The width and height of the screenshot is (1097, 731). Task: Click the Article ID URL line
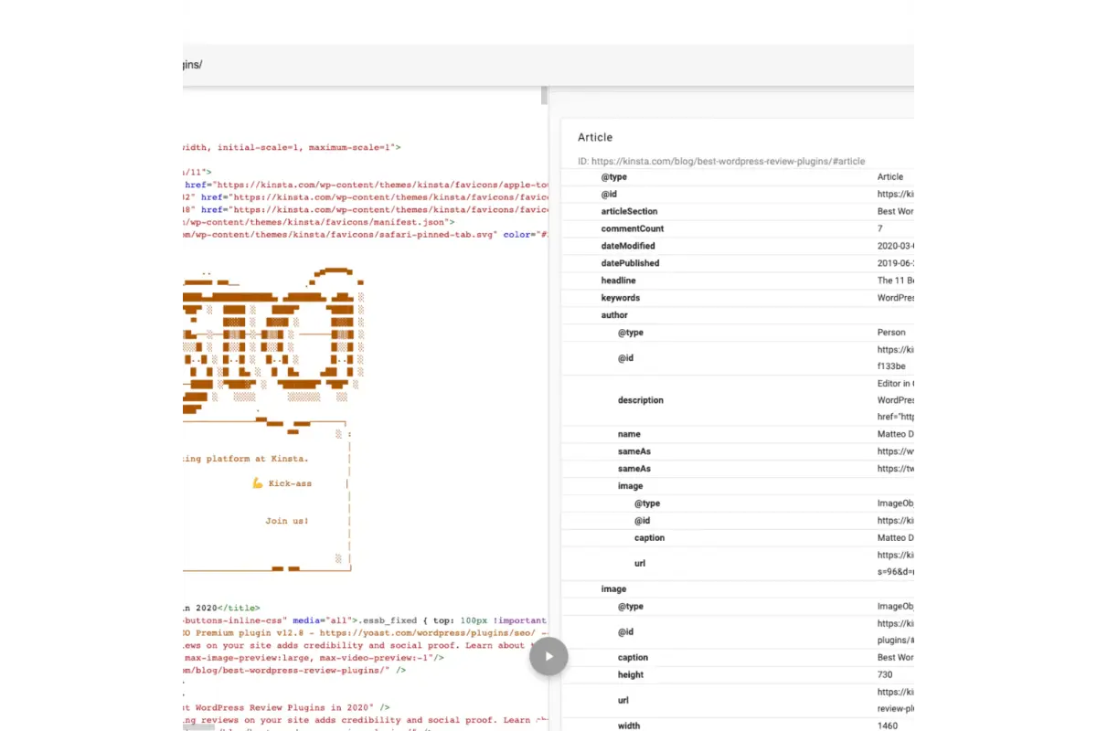pyautogui.click(x=721, y=161)
